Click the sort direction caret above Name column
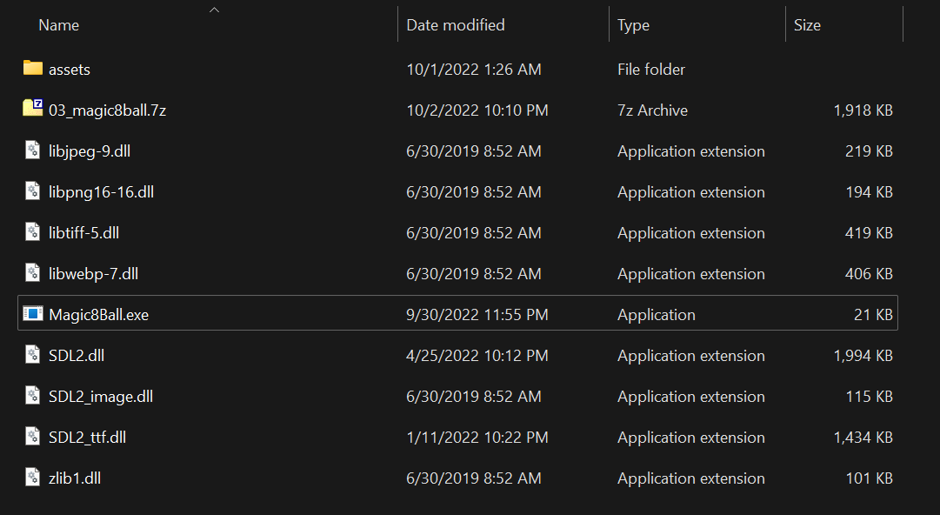The image size is (940, 515). point(214,9)
